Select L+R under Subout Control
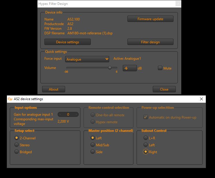 click(146, 138)
